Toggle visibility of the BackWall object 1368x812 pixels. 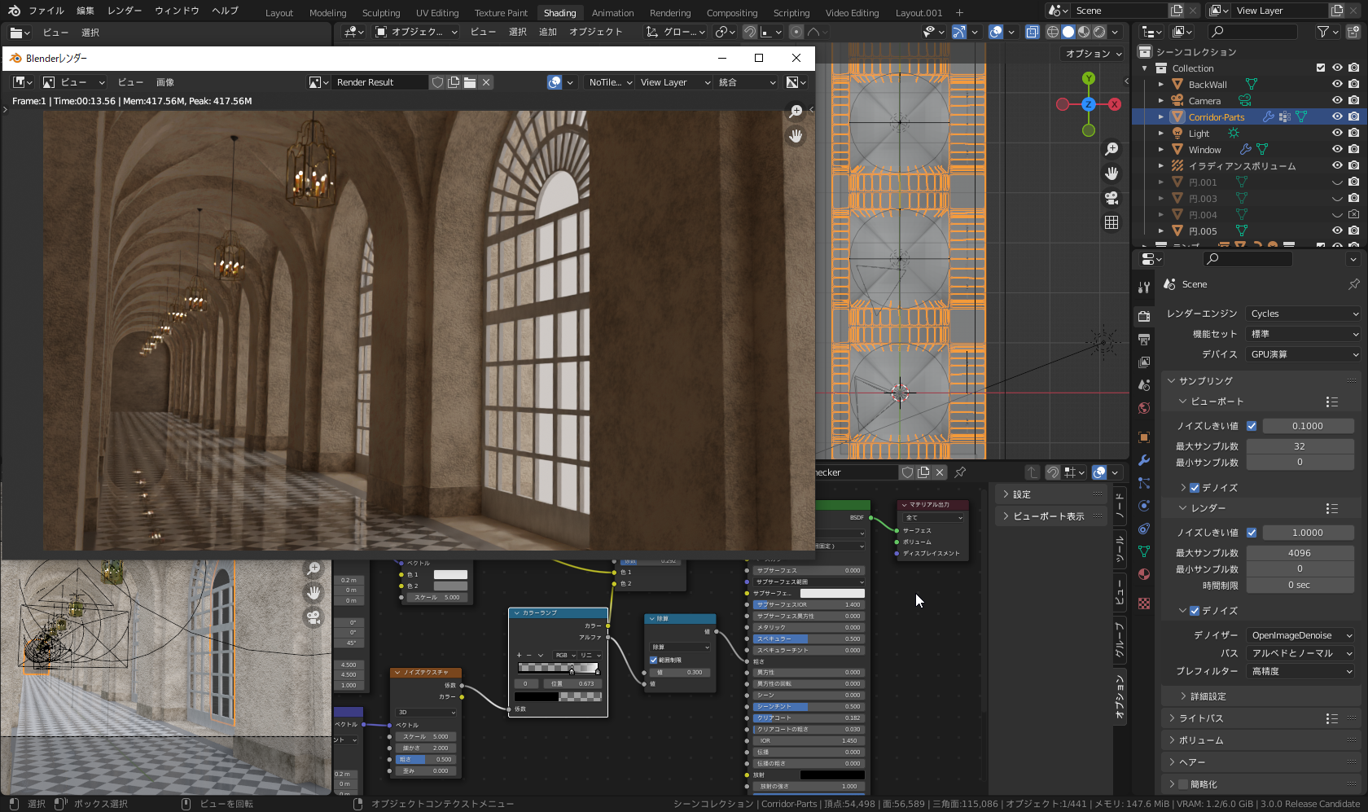[1336, 84]
